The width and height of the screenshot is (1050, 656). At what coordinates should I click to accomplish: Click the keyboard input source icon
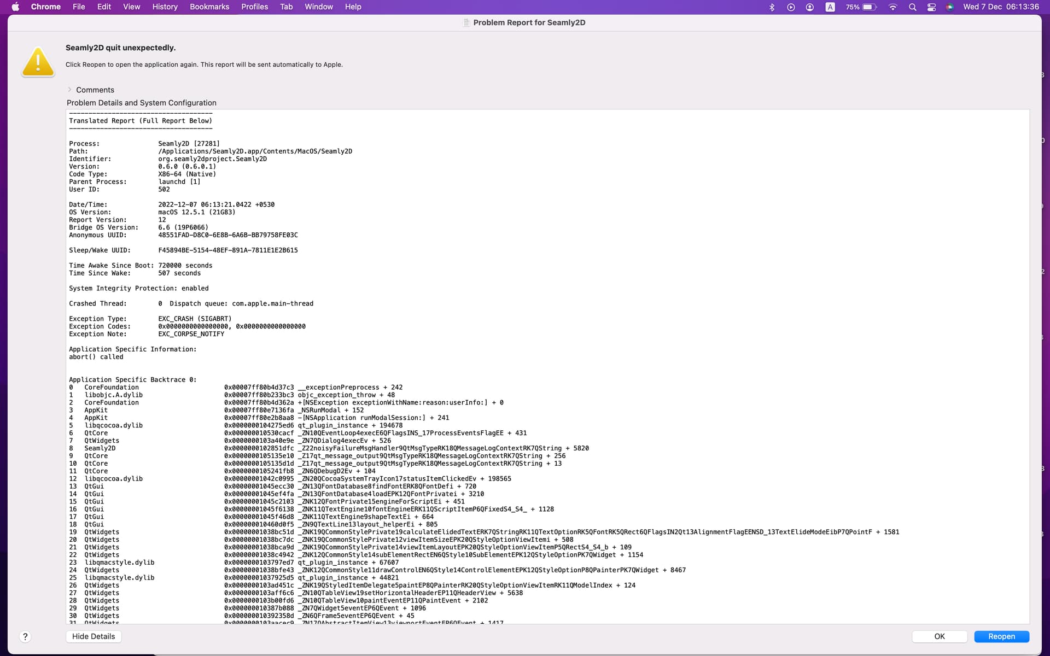[x=830, y=7]
